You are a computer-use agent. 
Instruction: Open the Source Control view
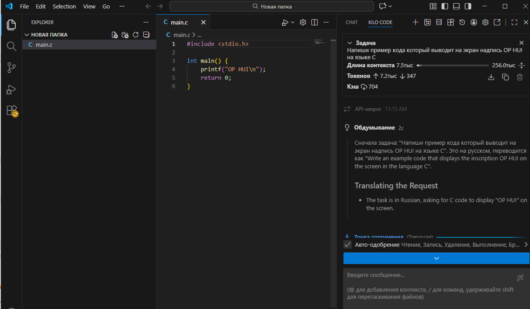(x=11, y=68)
